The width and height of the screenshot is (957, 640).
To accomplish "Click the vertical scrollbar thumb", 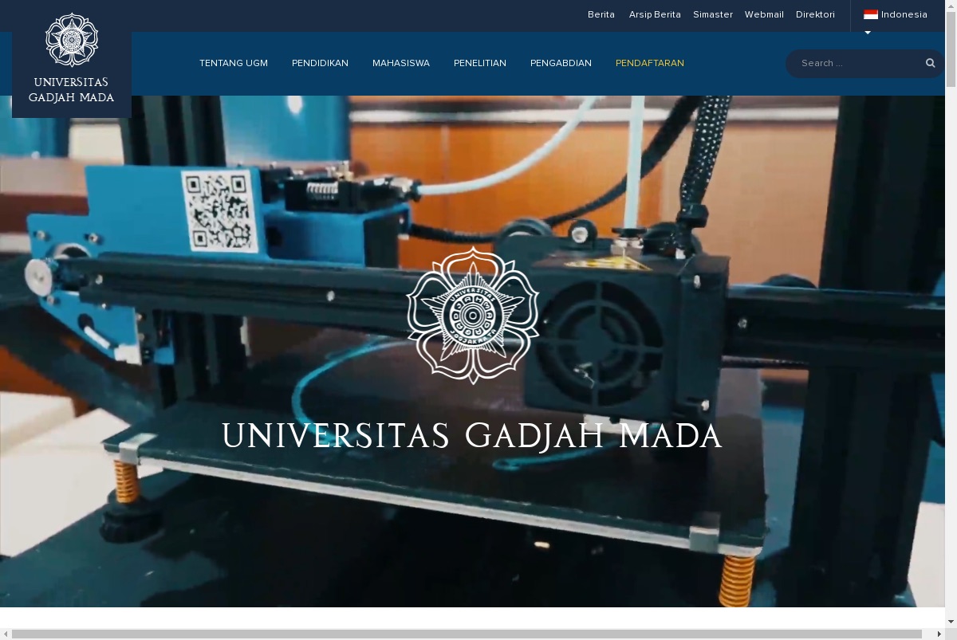I will pyautogui.click(x=951, y=49).
